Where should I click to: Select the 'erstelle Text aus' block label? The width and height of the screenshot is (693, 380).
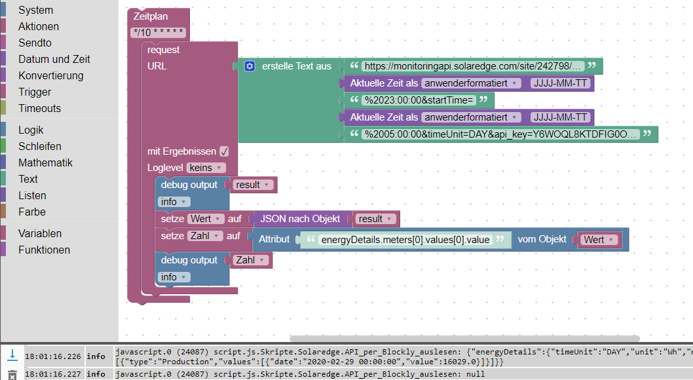pyautogui.click(x=297, y=66)
